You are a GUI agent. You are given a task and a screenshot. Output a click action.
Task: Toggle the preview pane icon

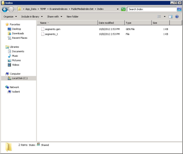point(171,16)
